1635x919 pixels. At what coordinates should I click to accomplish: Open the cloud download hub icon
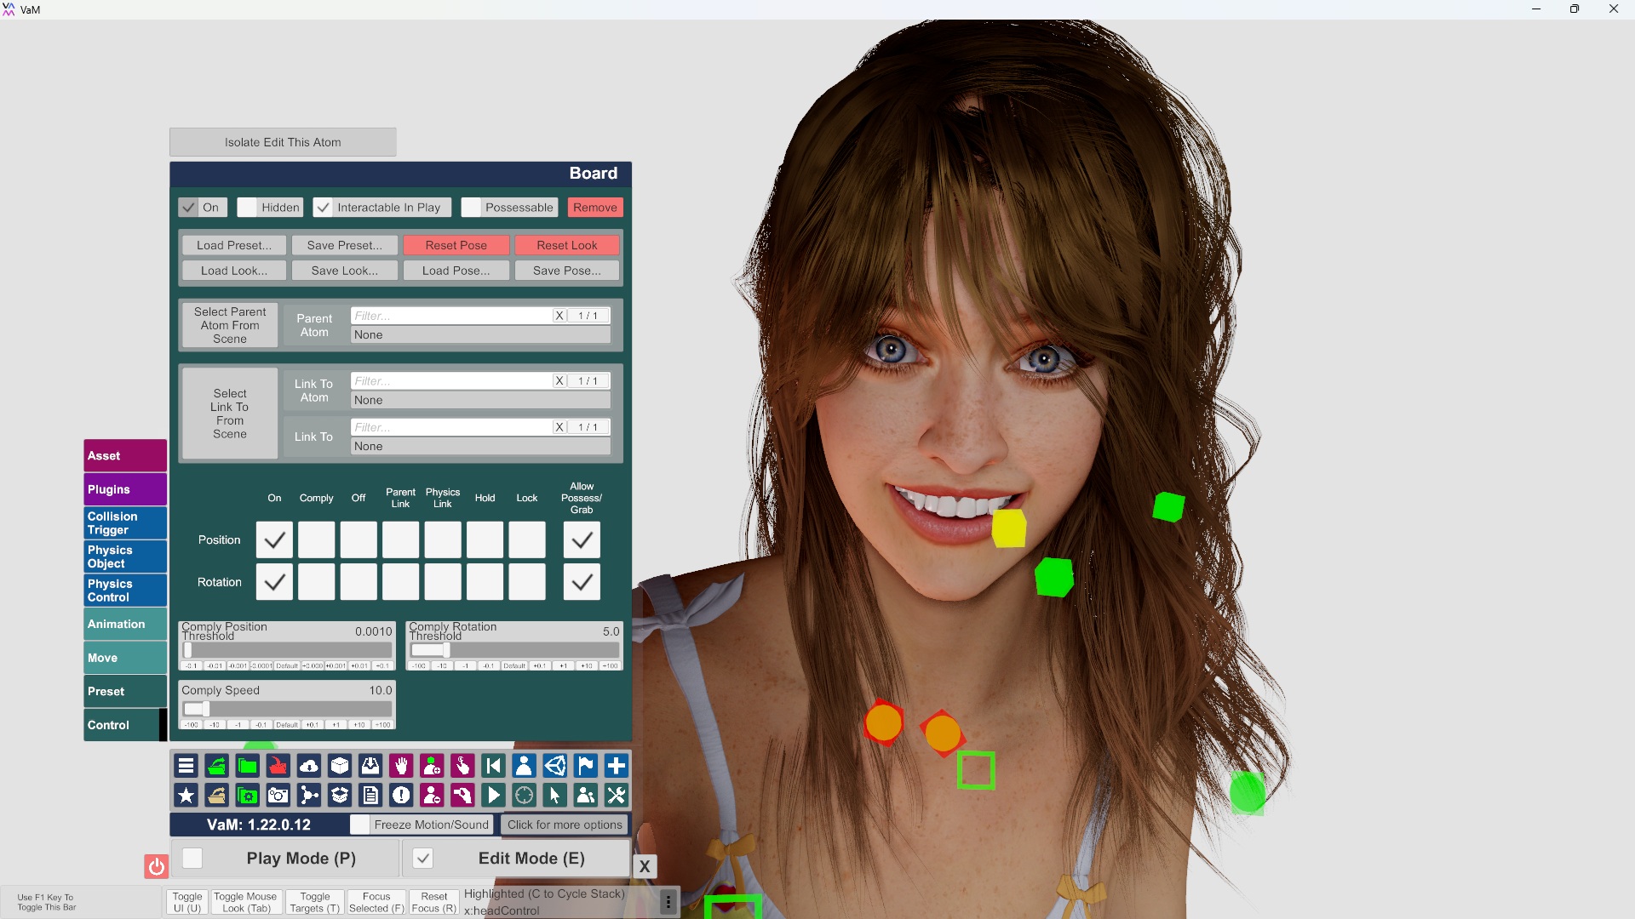[309, 766]
